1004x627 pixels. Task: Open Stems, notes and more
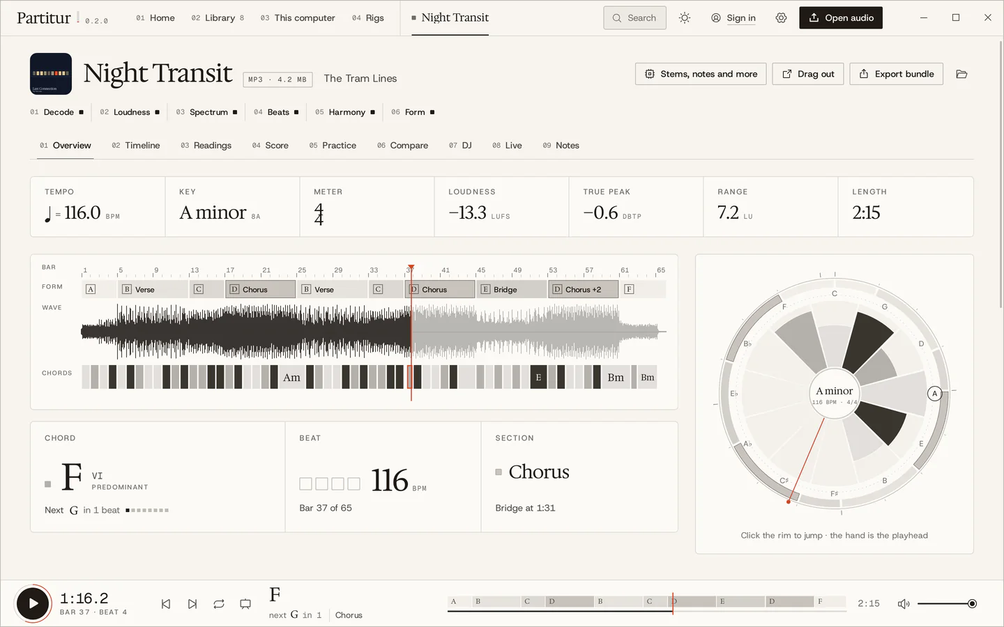[701, 74]
